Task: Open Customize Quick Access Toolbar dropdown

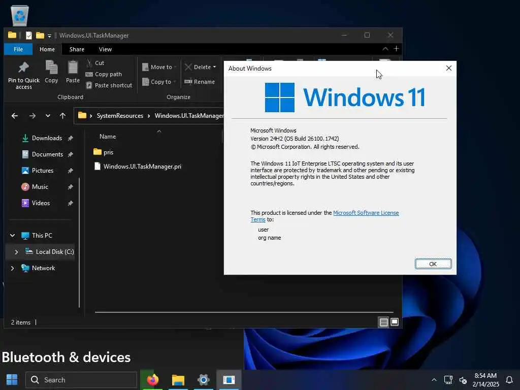Action: click(x=49, y=36)
